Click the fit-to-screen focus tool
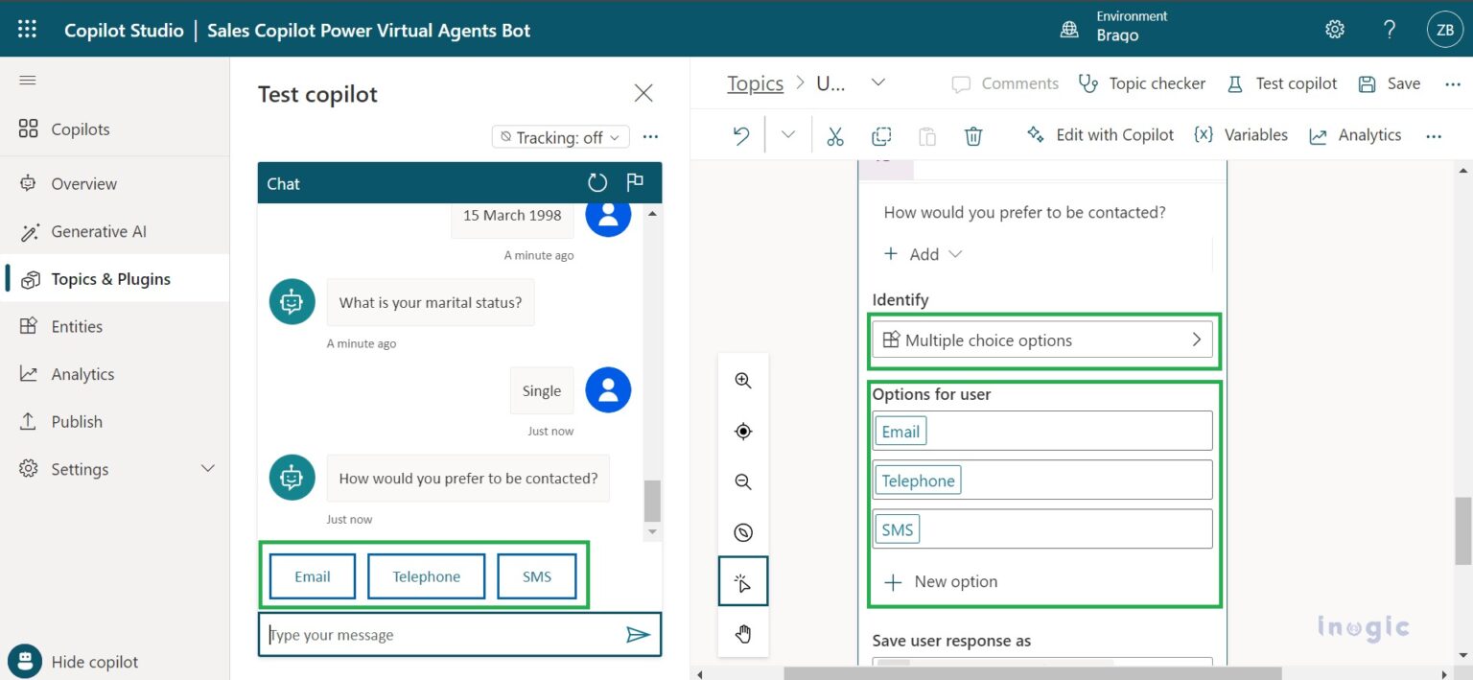 (743, 431)
